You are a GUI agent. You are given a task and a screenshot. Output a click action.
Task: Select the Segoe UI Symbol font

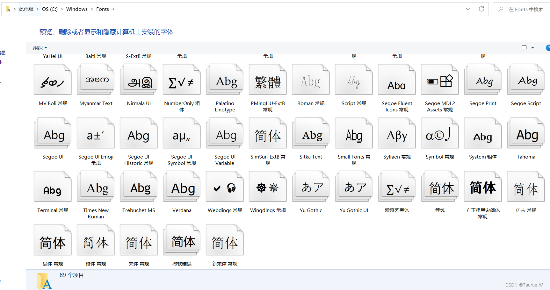pos(182,133)
